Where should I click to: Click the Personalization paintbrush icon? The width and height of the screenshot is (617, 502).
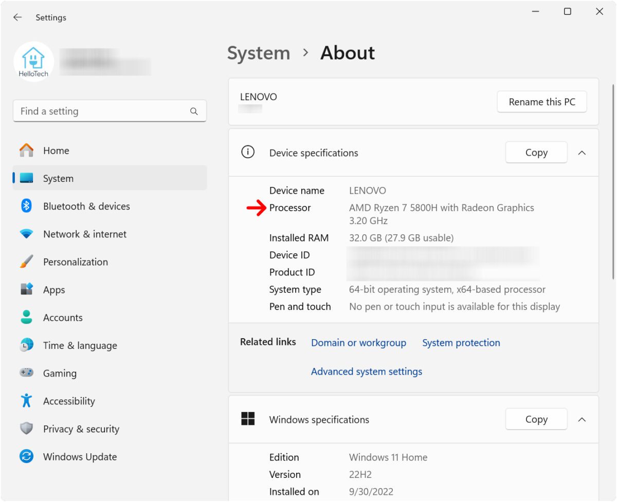(x=26, y=262)
